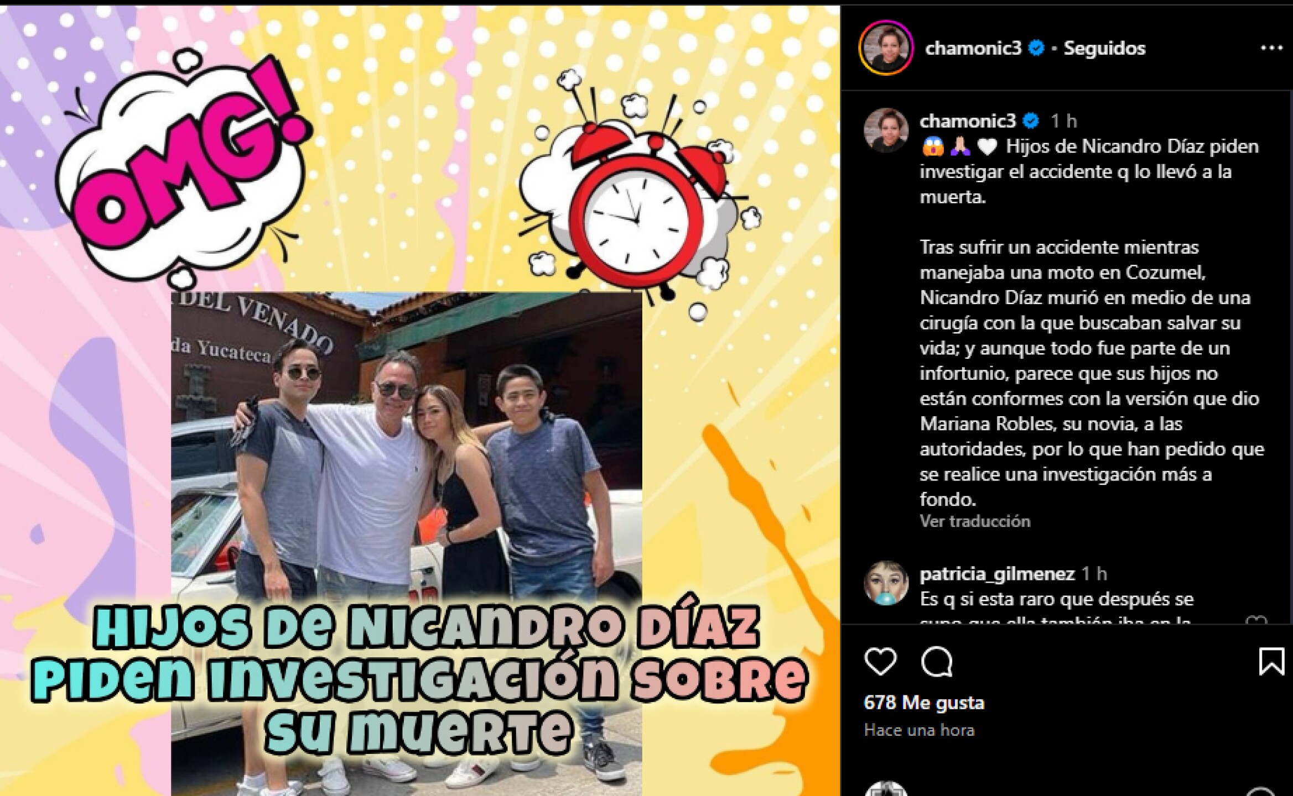Screen dimensions: 1293x796
Task: Open the patricia_gilmenez username link
Action: 997,574
